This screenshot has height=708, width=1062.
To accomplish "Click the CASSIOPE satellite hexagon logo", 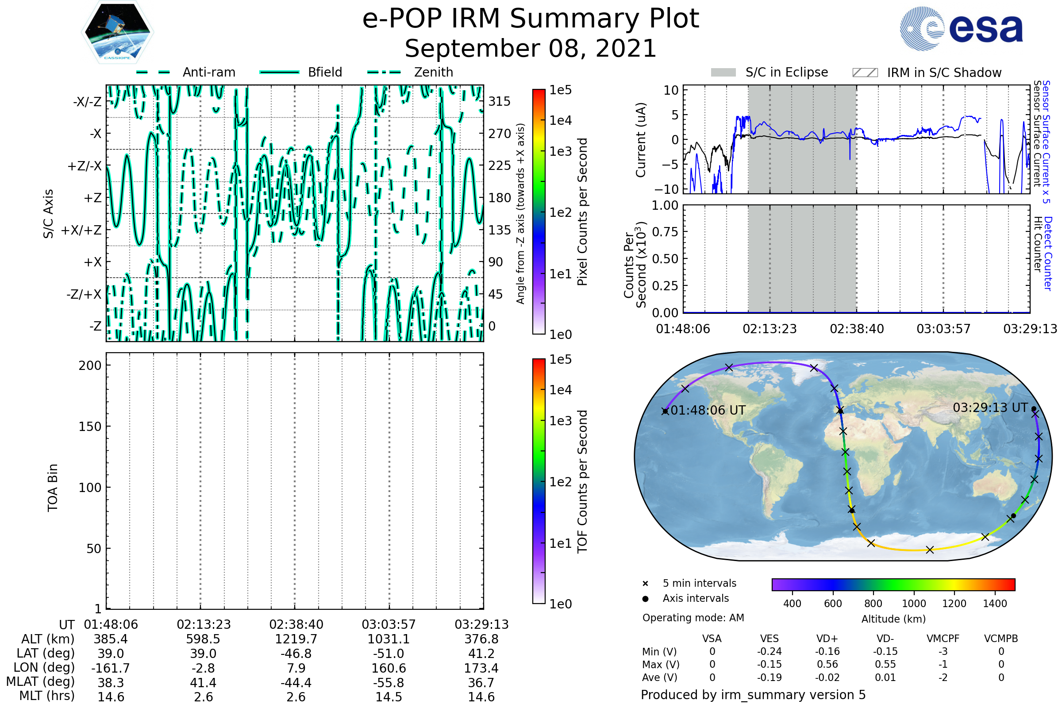I will [117, 32].
